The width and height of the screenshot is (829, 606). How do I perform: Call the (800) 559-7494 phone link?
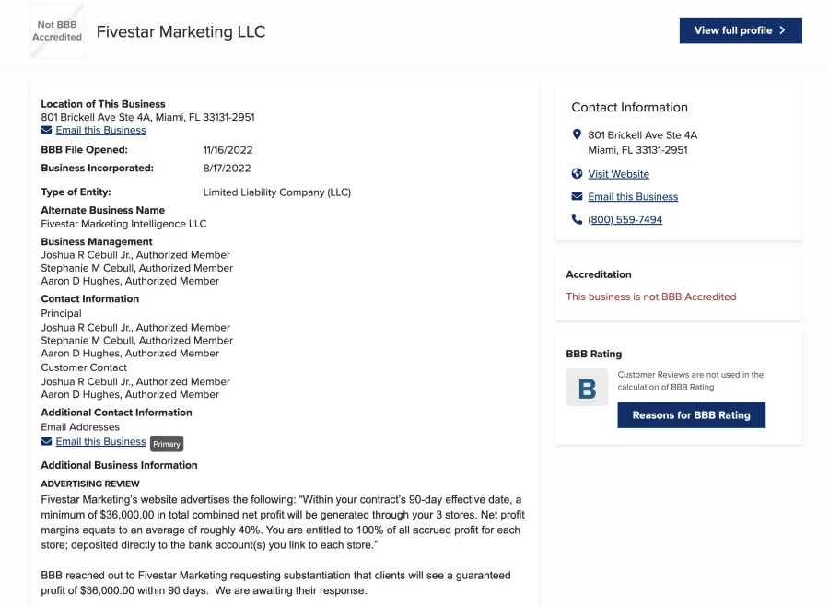point(625,219)
